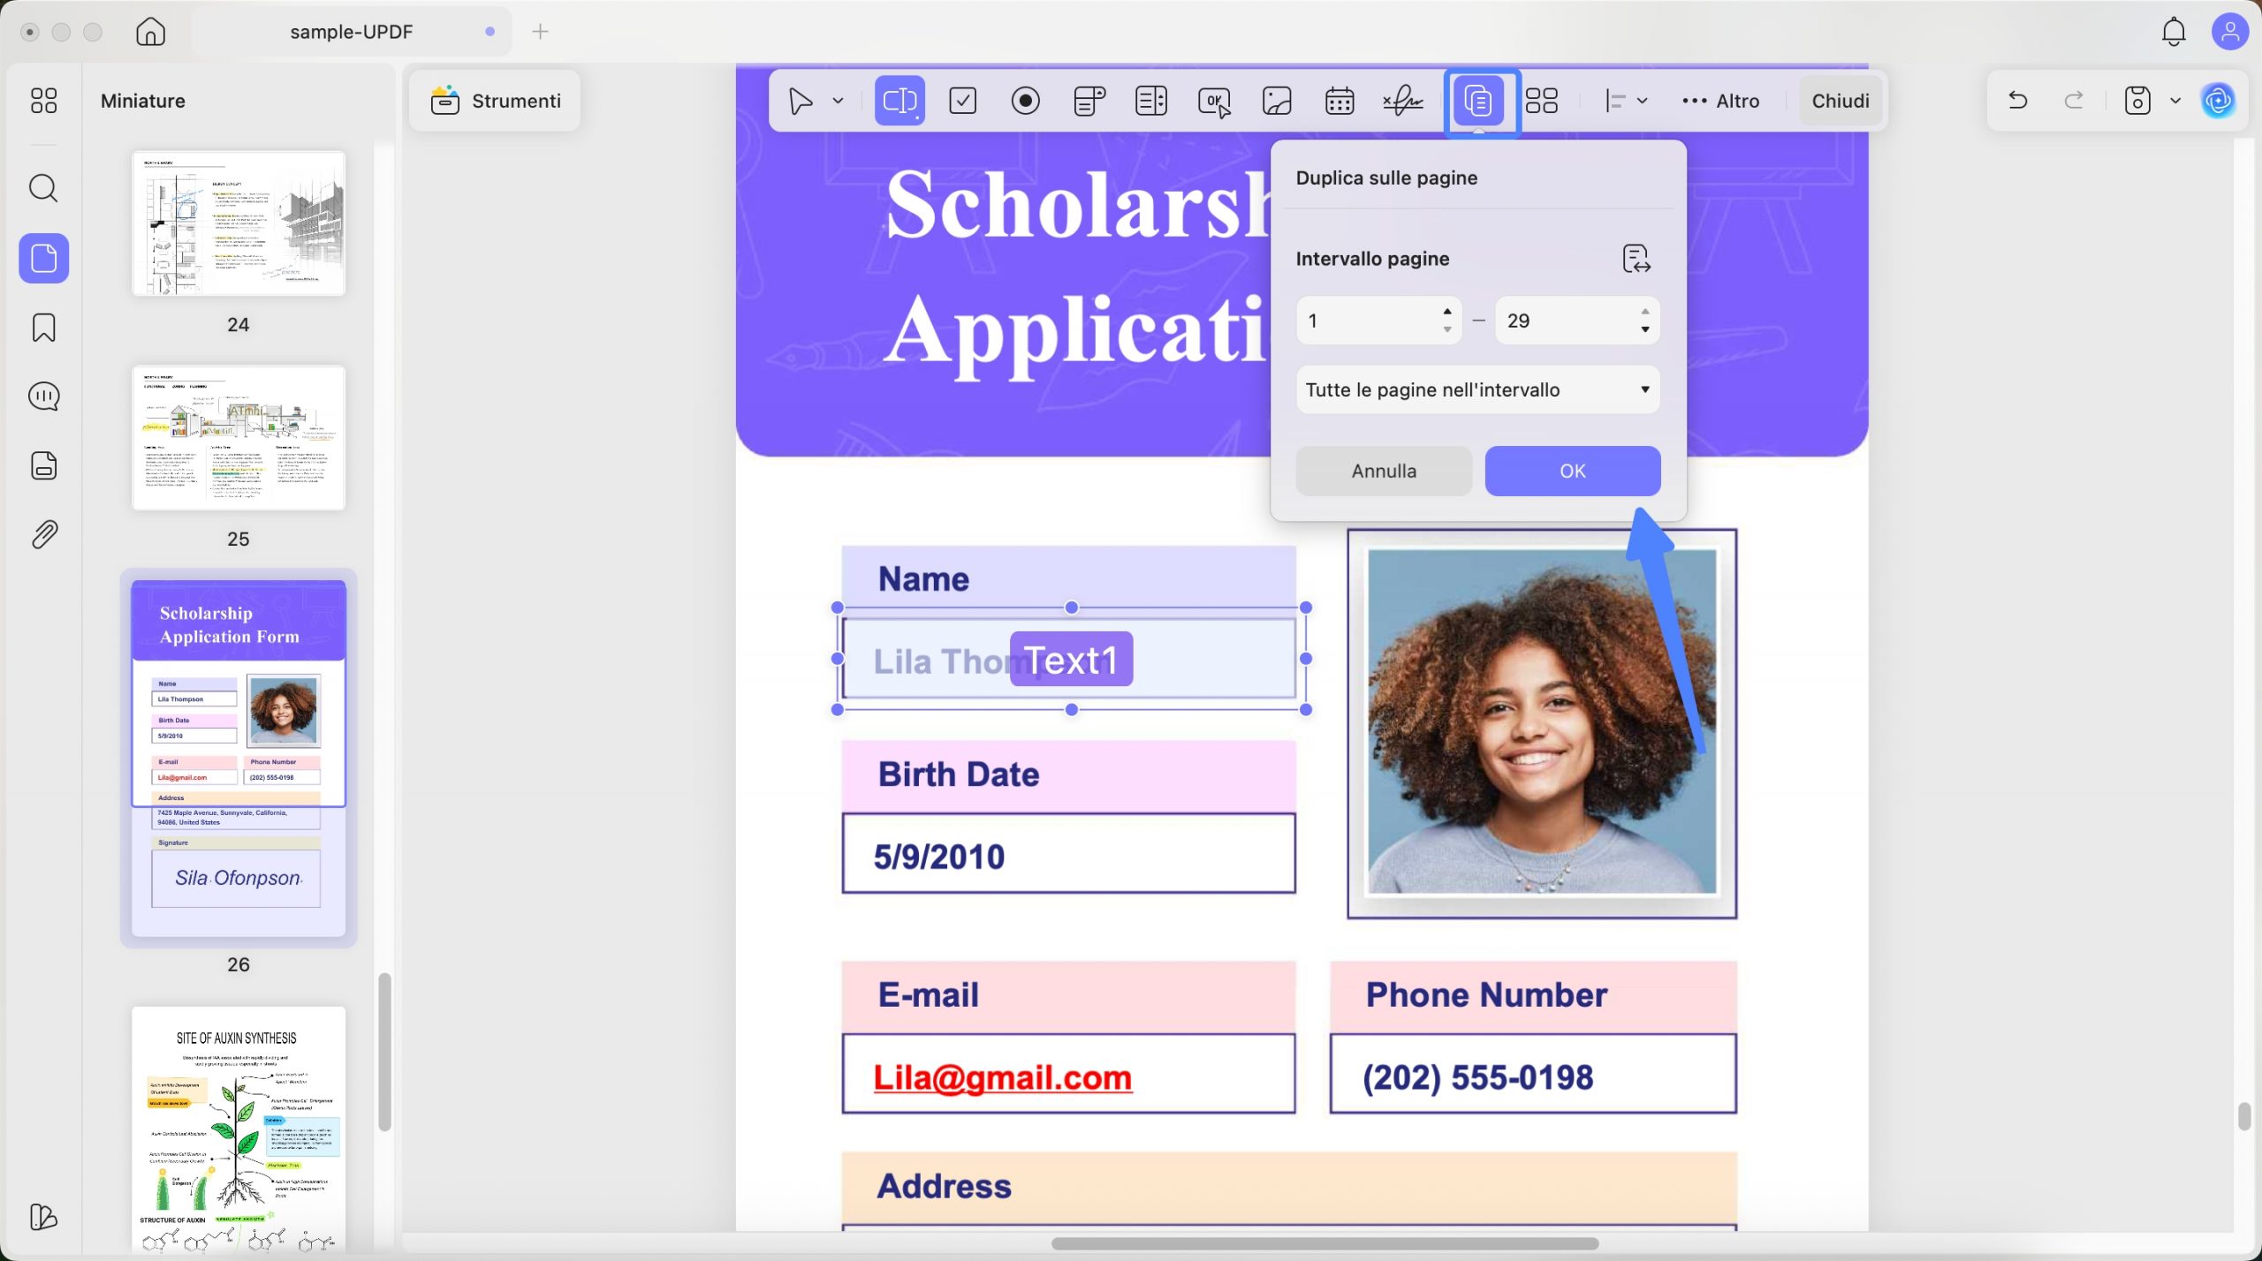2262x1261 pixels.
Task: Decrease the end page stepper value
Action: [x=1644, y=329]
